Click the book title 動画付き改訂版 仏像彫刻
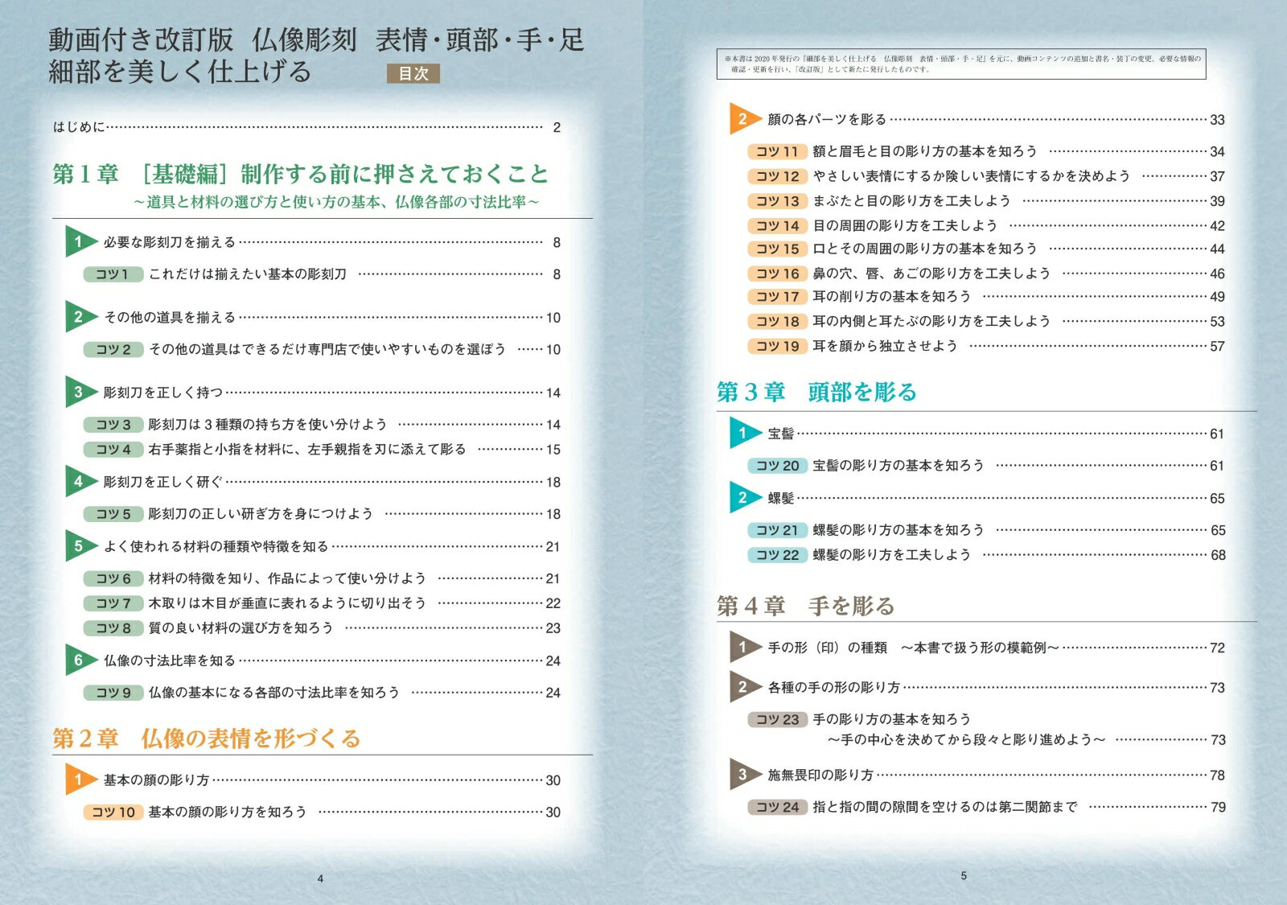The image size is (1287, 905). point(316,39)
